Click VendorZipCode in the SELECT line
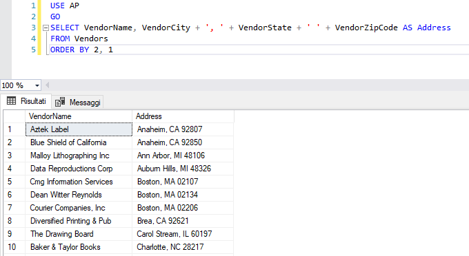This screenshot has width=469, height=256. coord(366,28)
